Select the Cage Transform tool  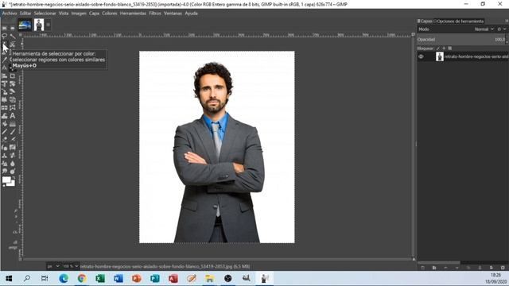(13, 108)
